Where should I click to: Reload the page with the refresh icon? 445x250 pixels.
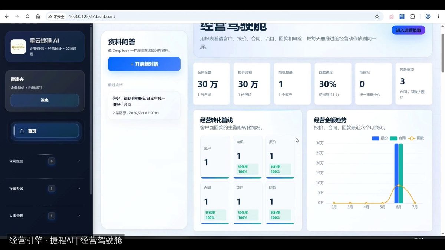[27, 17]
